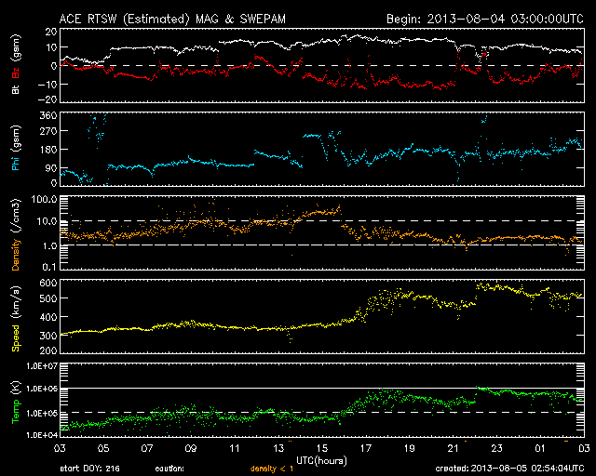The width and height of the screenshot is (596, 476).
Task: Click the 'Bt Bz (gsm)' axis label
Action: coord(16,64)
